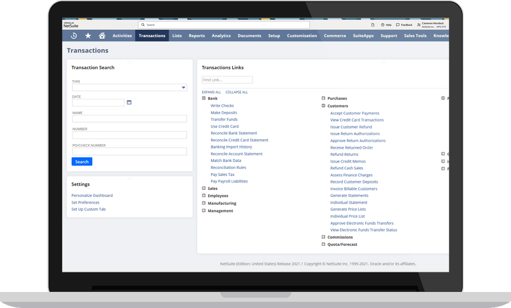Image resolution: width=511 pixels, height=308 pixels.
Task: Click the Oracle NetSuite logo
Action: tap(71, 25)
